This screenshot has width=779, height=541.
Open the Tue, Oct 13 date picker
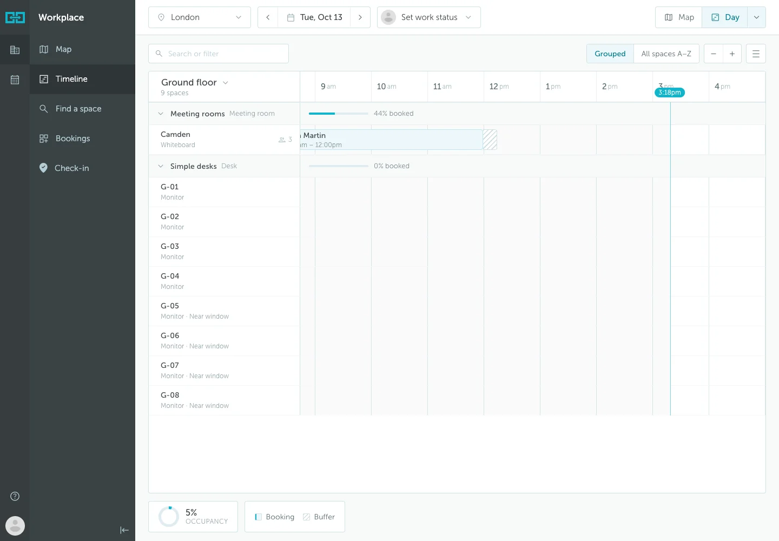[314, 17]
